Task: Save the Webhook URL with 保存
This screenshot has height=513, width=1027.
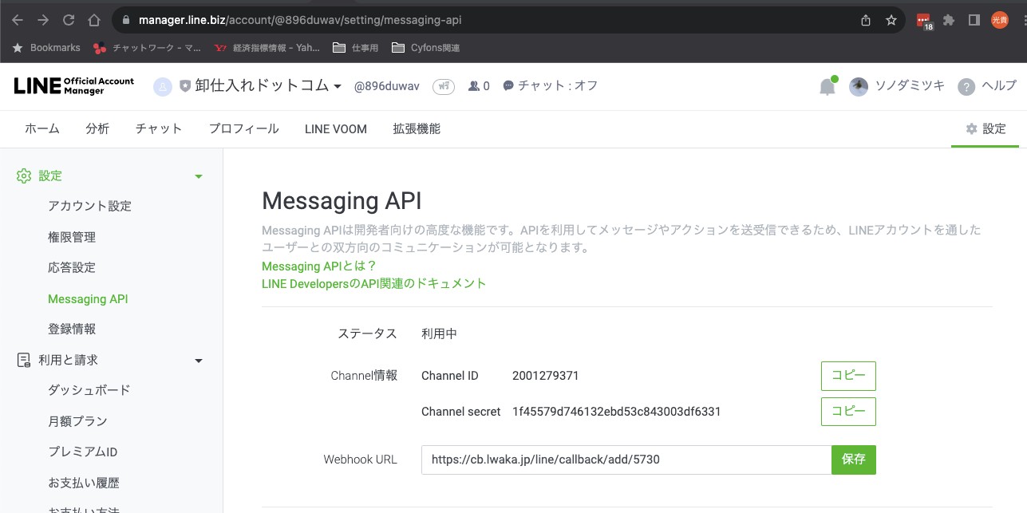Action: [854, 460]
